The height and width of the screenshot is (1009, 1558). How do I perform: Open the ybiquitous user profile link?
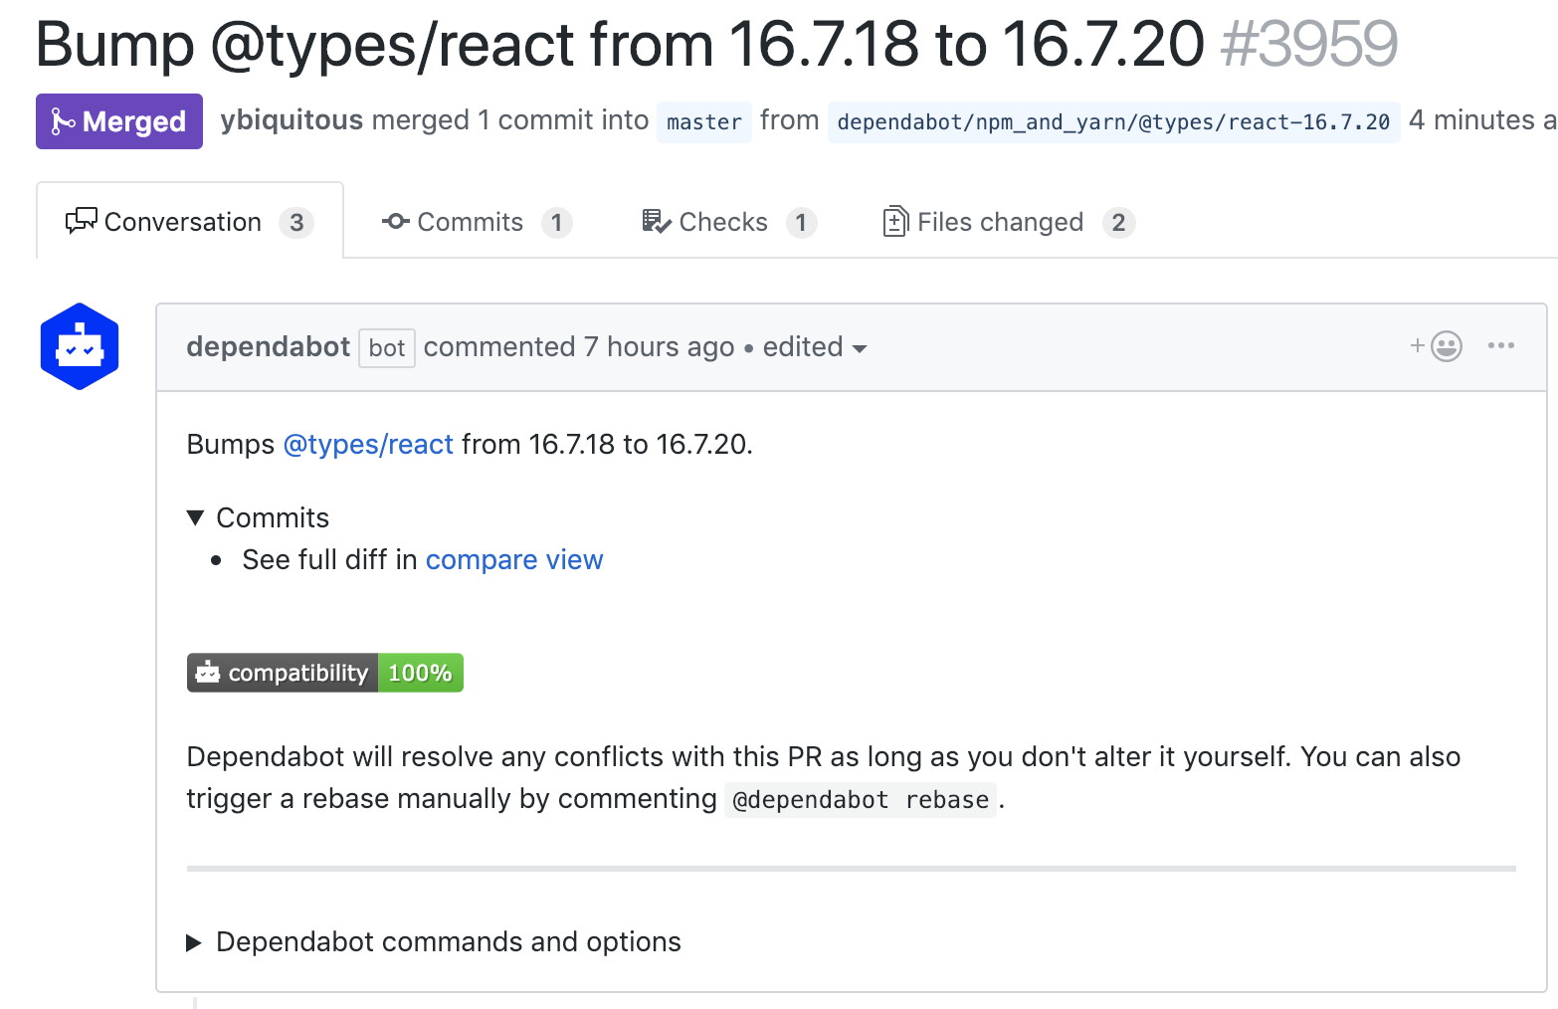coord(292,120)
